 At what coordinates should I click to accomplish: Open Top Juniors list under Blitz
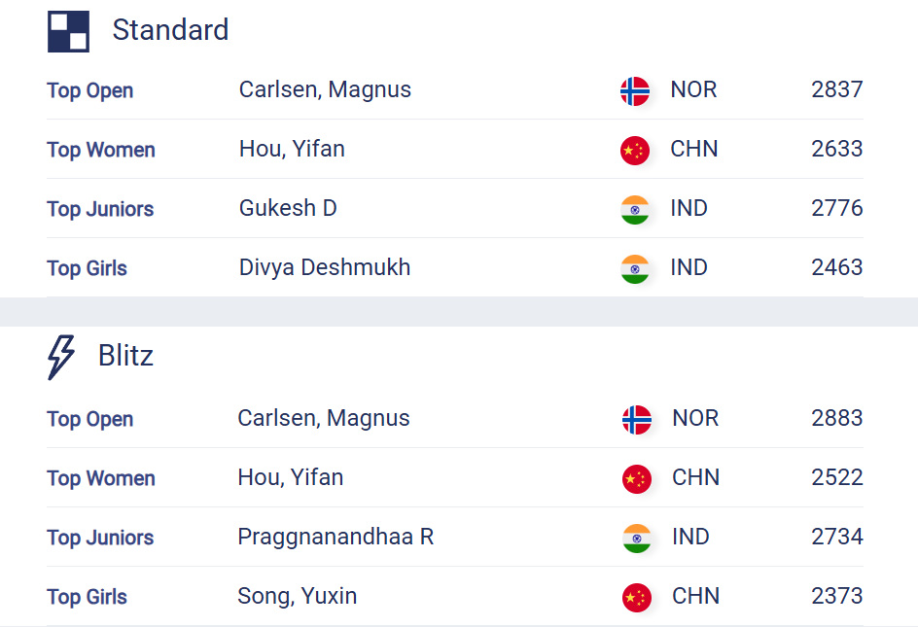[x=100, y=538]
